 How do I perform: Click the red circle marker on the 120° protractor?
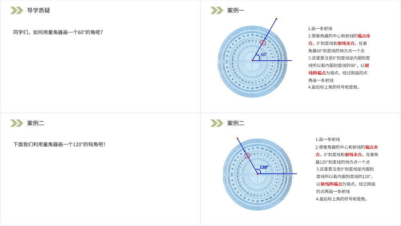(247, 156)
